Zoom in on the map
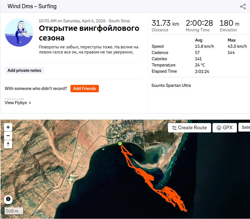 click(8, 127)
